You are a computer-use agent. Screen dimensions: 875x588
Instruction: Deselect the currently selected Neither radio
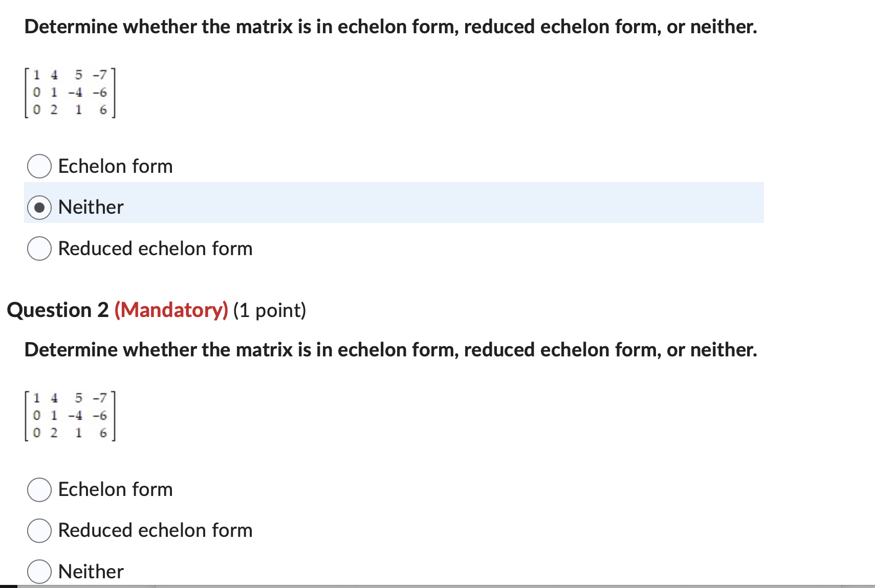pos(40,207)
